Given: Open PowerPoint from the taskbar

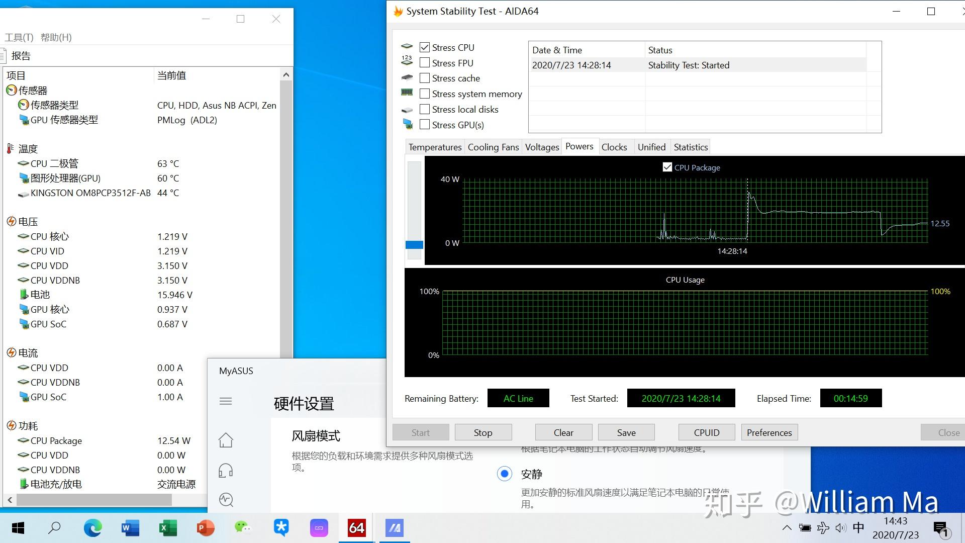Looking at the screenshot, I should coord(206,528).
